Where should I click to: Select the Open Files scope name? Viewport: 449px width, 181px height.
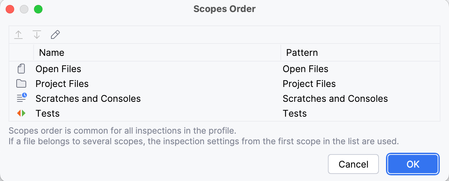(58, 69)
